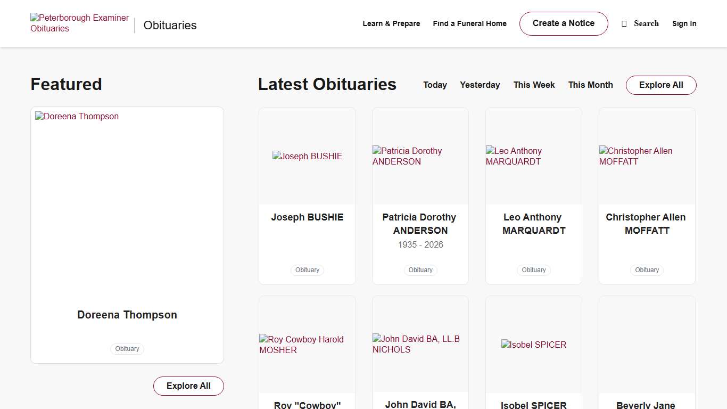Open Learn & Prepare menu
Image resolution: width=727 pixels, height=409 pixels.
pyautogui.click(x=391, y=23)
